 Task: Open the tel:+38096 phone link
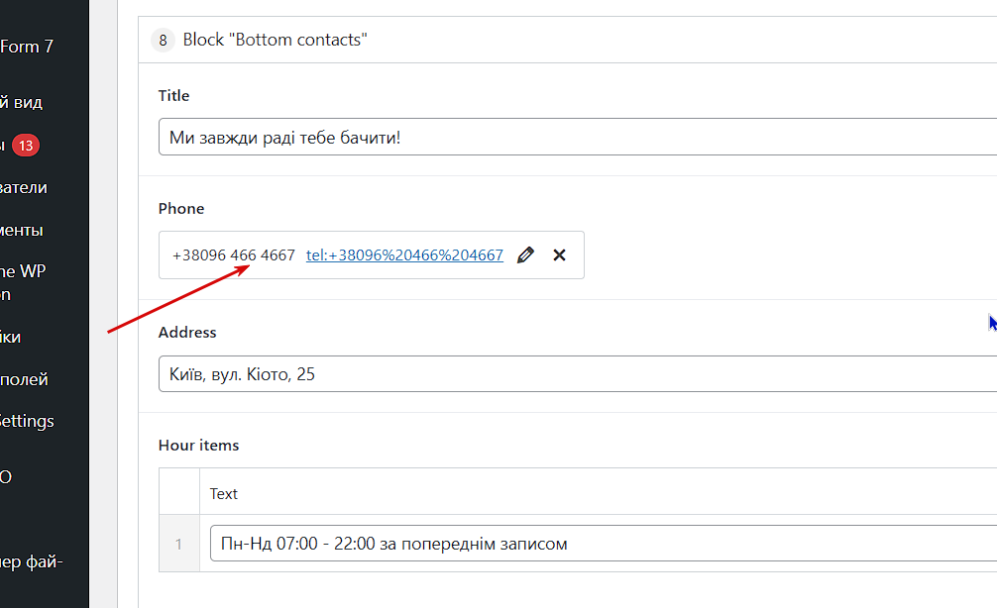pos(404,255)
